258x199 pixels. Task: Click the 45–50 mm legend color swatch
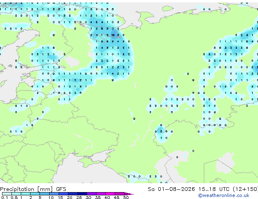(120, 194)
